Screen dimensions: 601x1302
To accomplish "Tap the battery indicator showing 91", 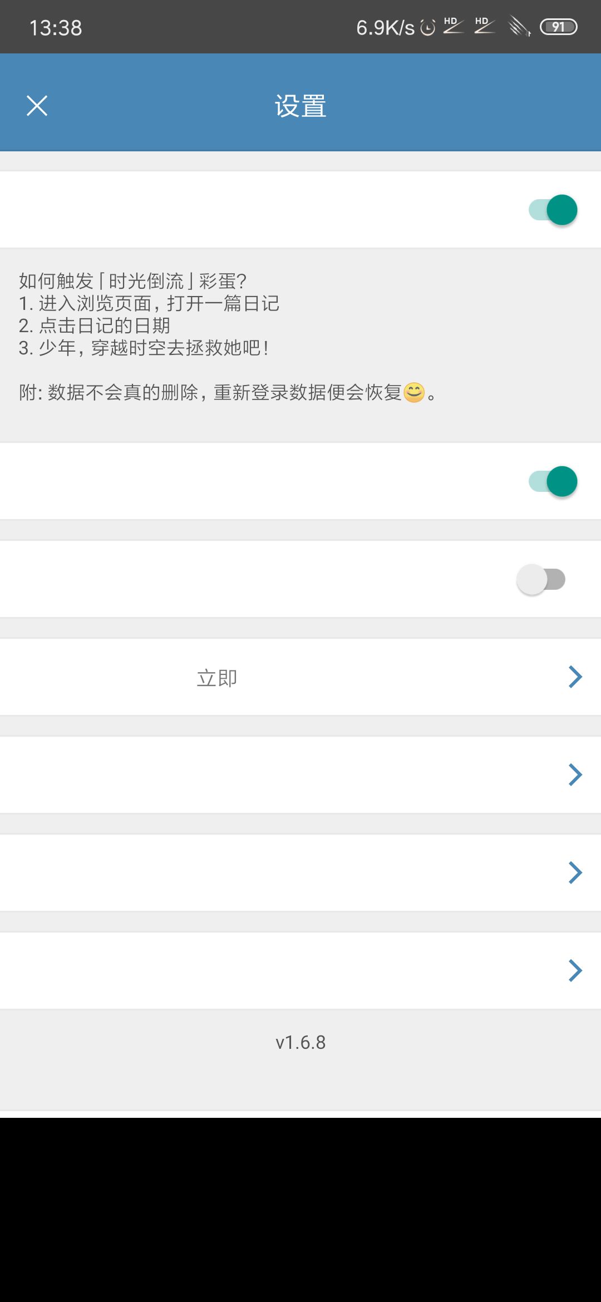I will pyautogui.click(x=559, y=27).
